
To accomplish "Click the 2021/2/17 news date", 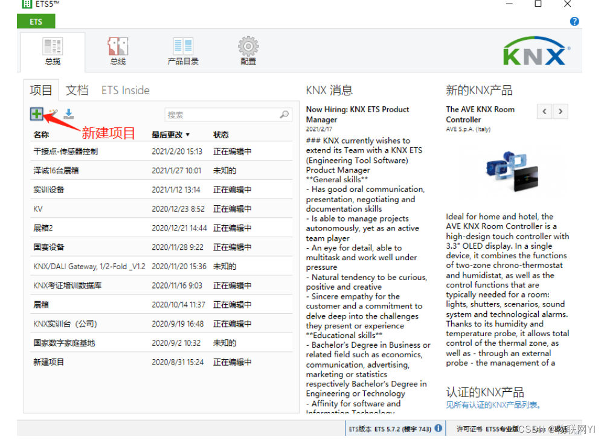I will (319, 129).
